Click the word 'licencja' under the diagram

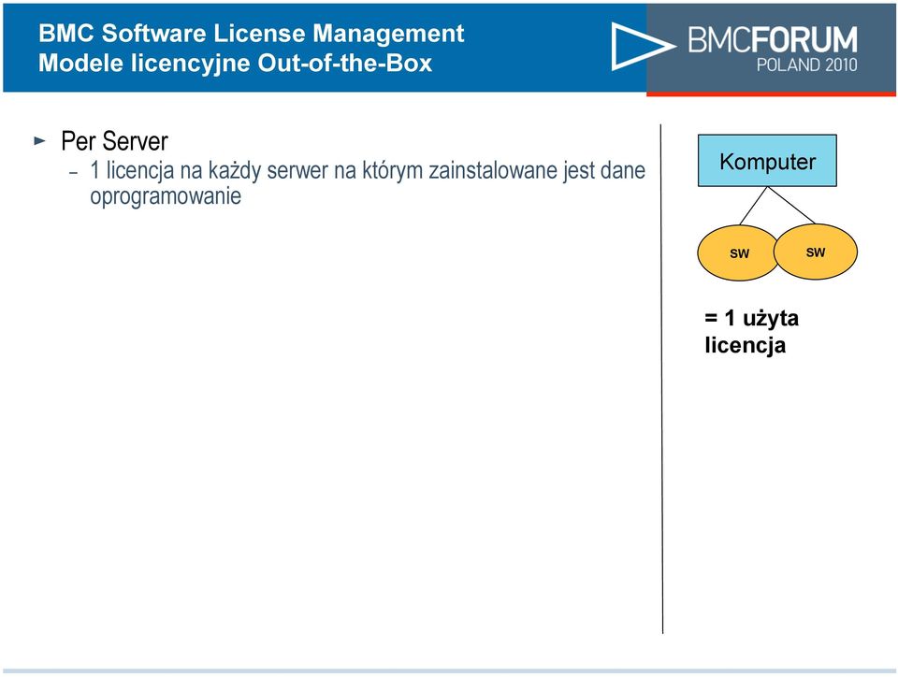tap(746, 345)
